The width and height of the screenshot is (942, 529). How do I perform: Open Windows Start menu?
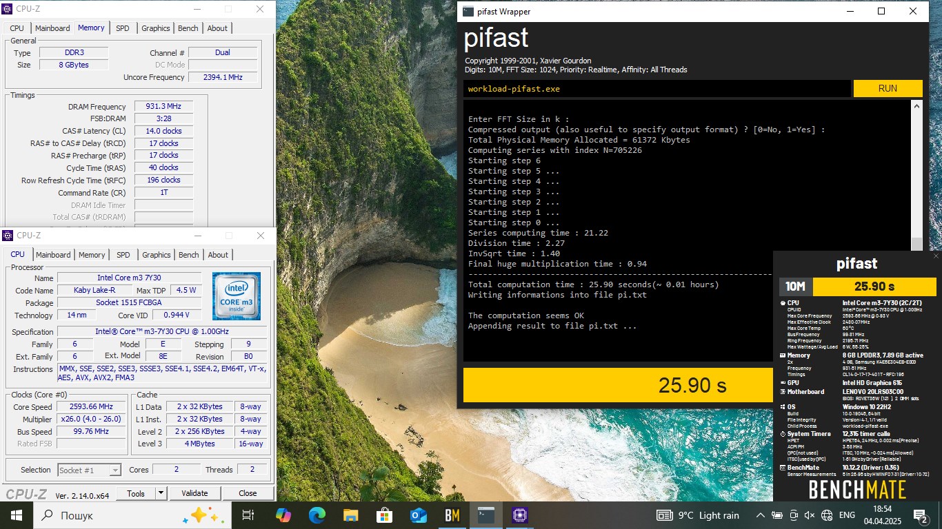coord(17,515)
